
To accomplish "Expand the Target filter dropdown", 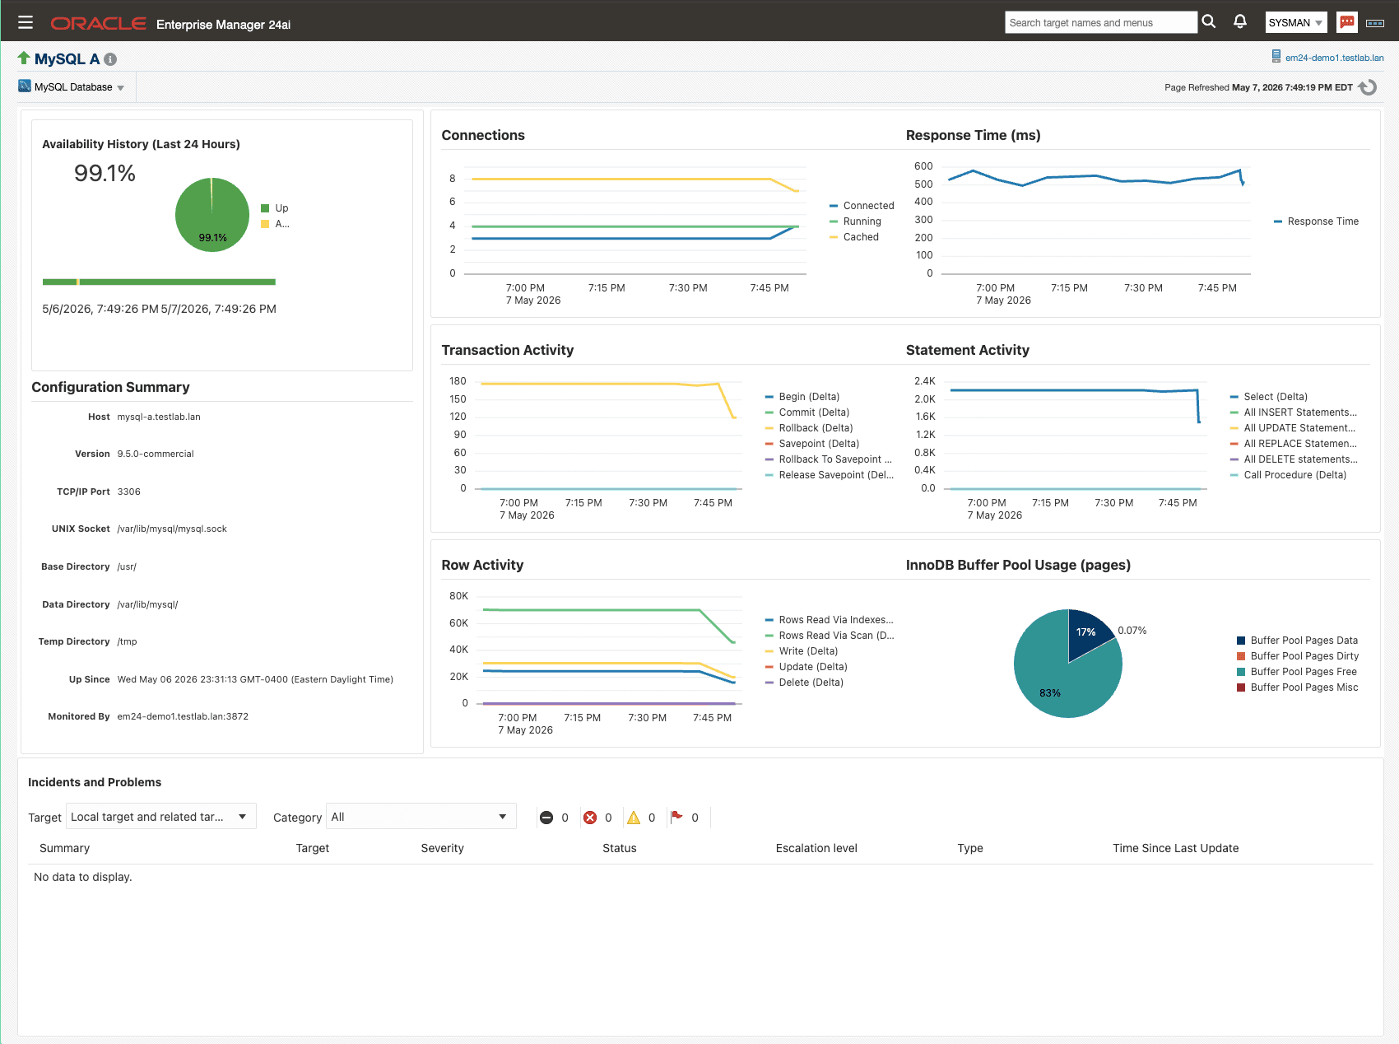I will (x=161, y=817).
